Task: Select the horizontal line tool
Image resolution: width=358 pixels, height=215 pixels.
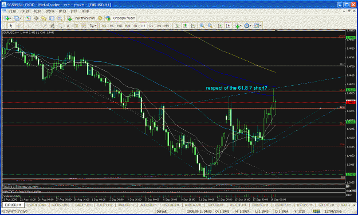Action: tap(37, 26)
